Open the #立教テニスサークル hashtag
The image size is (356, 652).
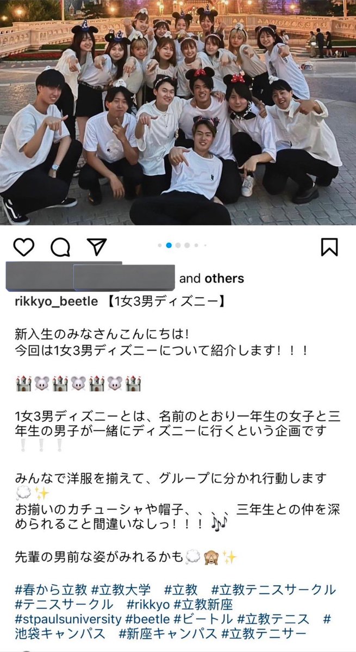coord(274,590)
